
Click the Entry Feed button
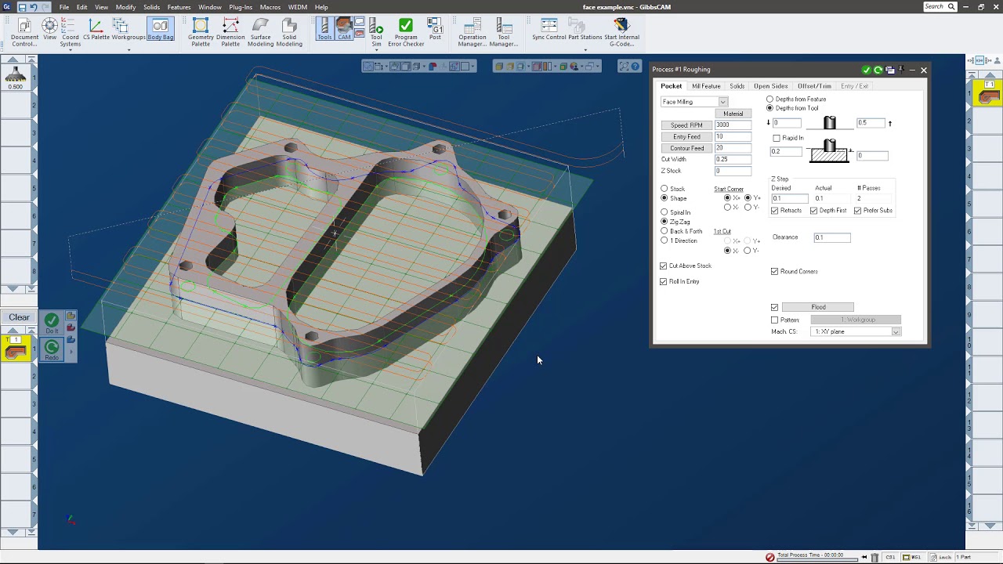coord(686,137)
